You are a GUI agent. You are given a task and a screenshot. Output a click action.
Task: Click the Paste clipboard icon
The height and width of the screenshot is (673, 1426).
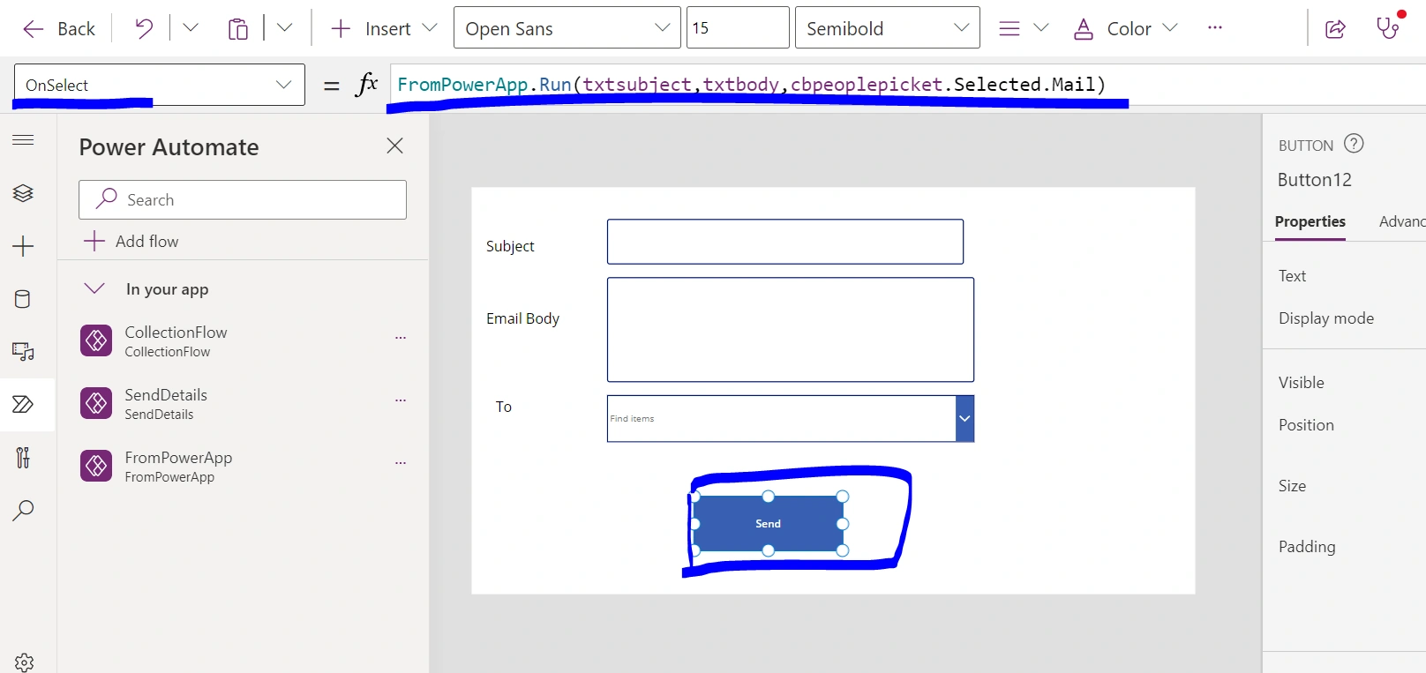(x=237, y=28)
